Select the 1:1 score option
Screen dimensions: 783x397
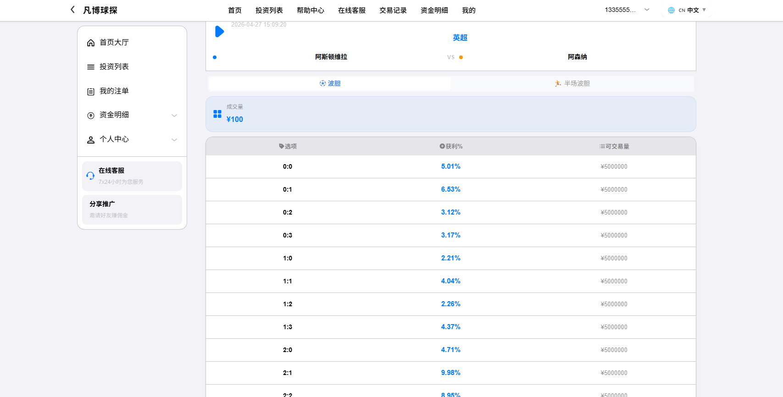click(x=288, y=281)
